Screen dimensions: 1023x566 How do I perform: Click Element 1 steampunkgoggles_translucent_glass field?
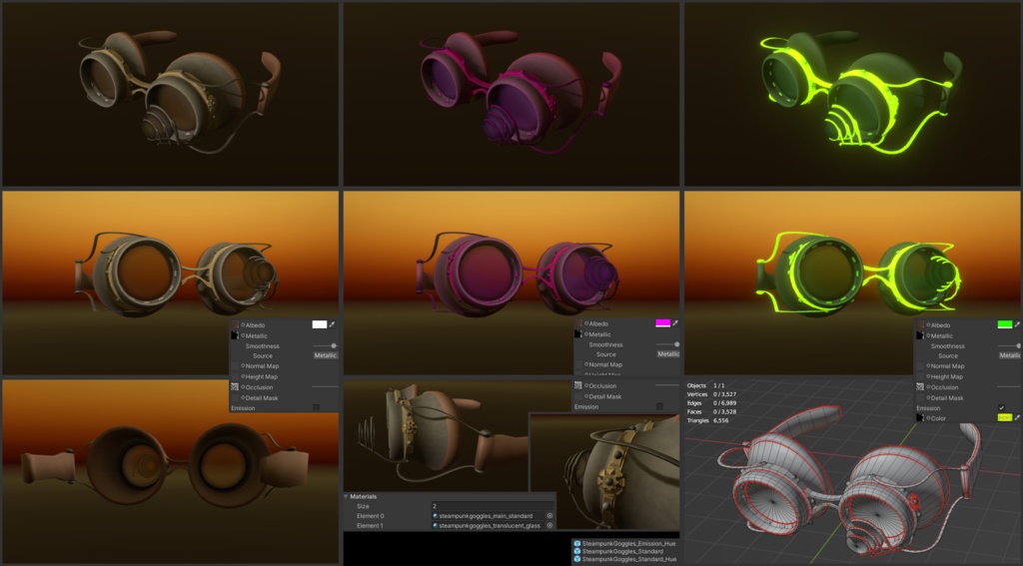(x=493, y=525)
